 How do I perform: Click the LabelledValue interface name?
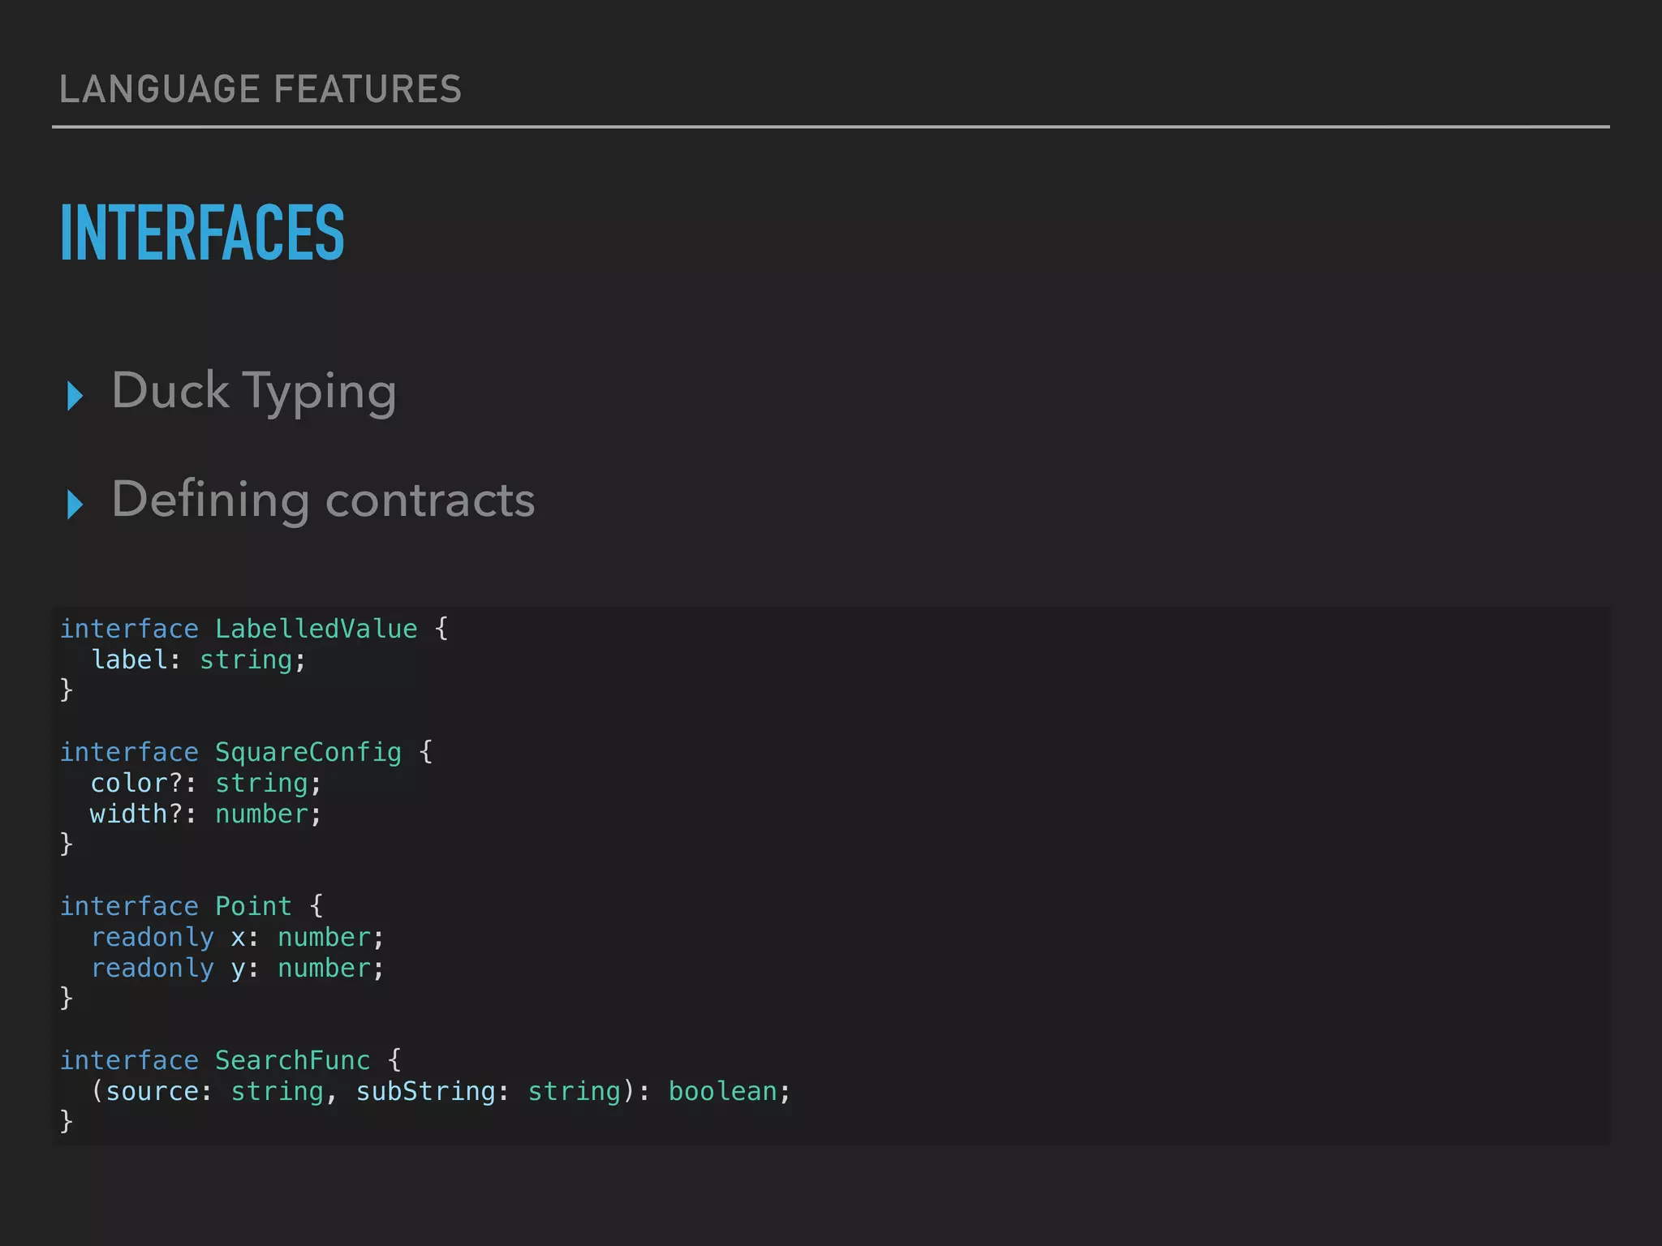pos(316,629)
